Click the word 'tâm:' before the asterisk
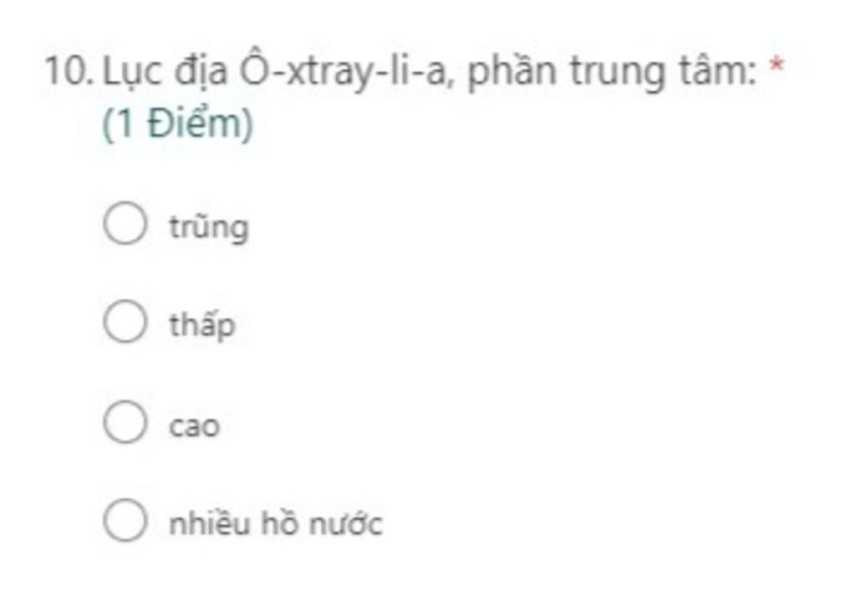856x611 pixels. click(717, 72)
